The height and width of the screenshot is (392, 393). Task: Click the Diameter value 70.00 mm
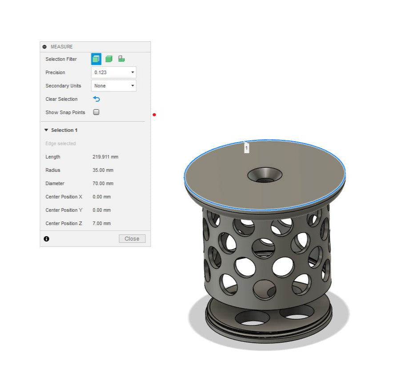click(x=103, y=183)
